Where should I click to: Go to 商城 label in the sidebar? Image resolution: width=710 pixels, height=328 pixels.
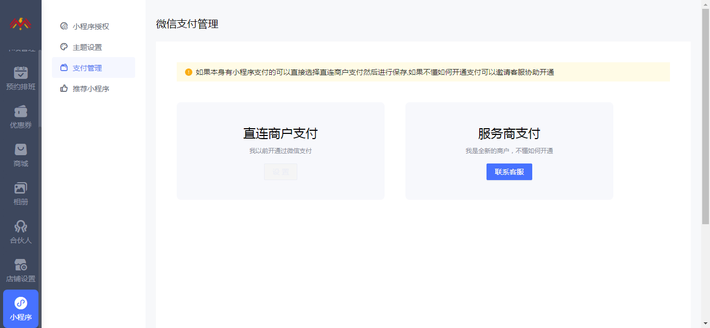pyautogui.click(x=21, y=163)
